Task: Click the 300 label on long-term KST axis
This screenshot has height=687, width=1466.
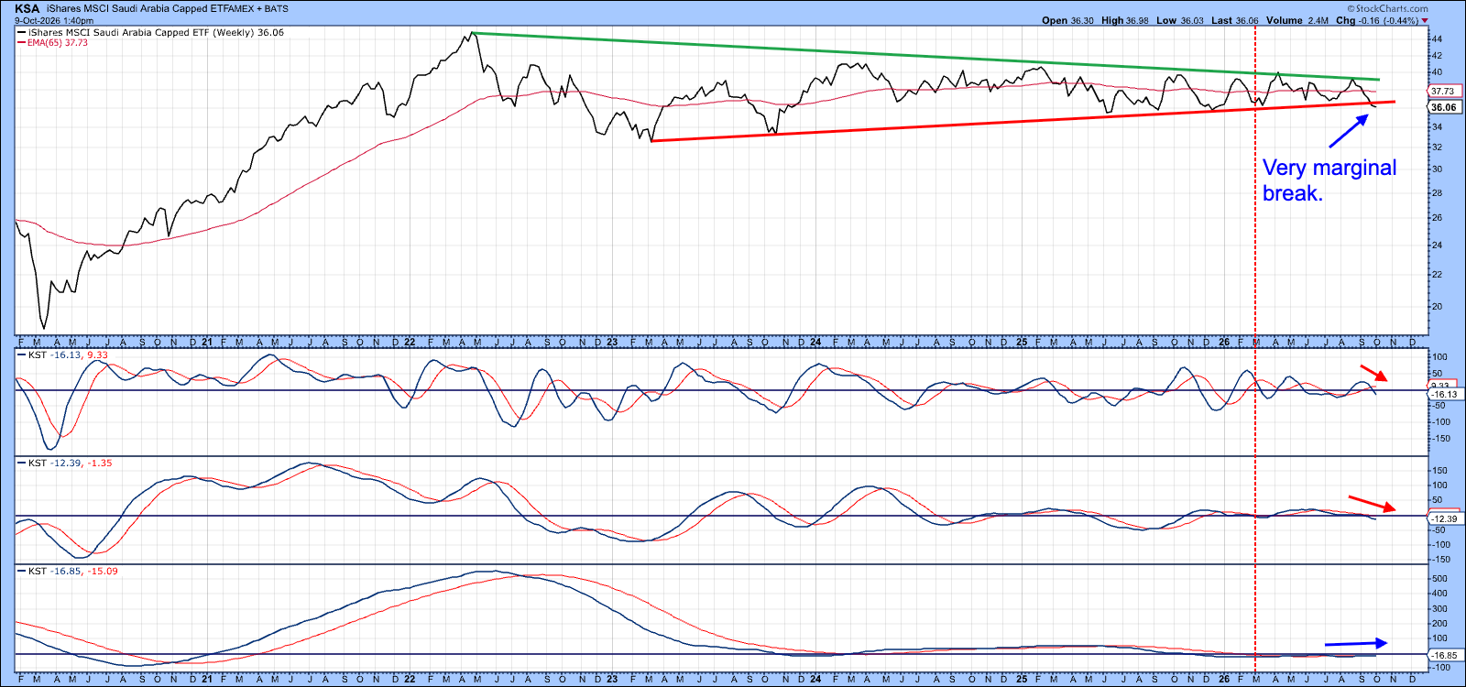Action: pyautogui.click(x=1440, y=608)
